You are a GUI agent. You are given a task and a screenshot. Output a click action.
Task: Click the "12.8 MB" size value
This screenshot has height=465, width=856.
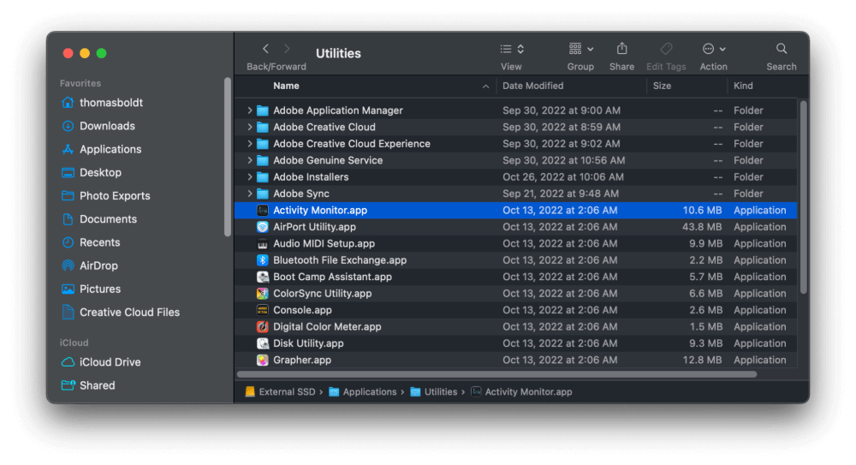(x=702, y=360)
